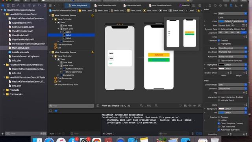Open the Symbol navigator icon
This screenshot has height=142, width=252.
13,6
